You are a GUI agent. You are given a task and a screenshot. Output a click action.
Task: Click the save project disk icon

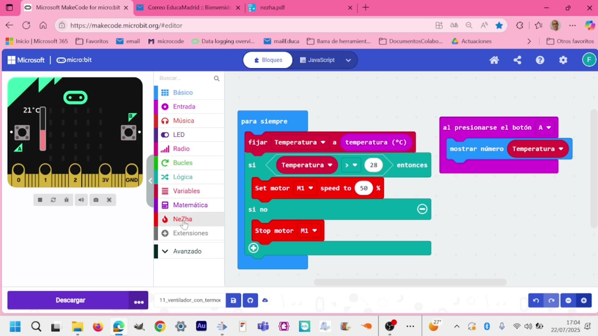pyautogui.click(x=233, y=301)
